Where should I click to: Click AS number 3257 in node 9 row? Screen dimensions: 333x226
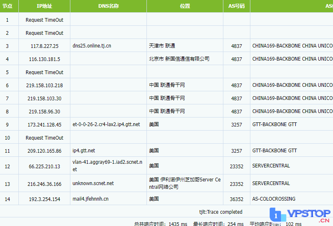tap(236, 125)
